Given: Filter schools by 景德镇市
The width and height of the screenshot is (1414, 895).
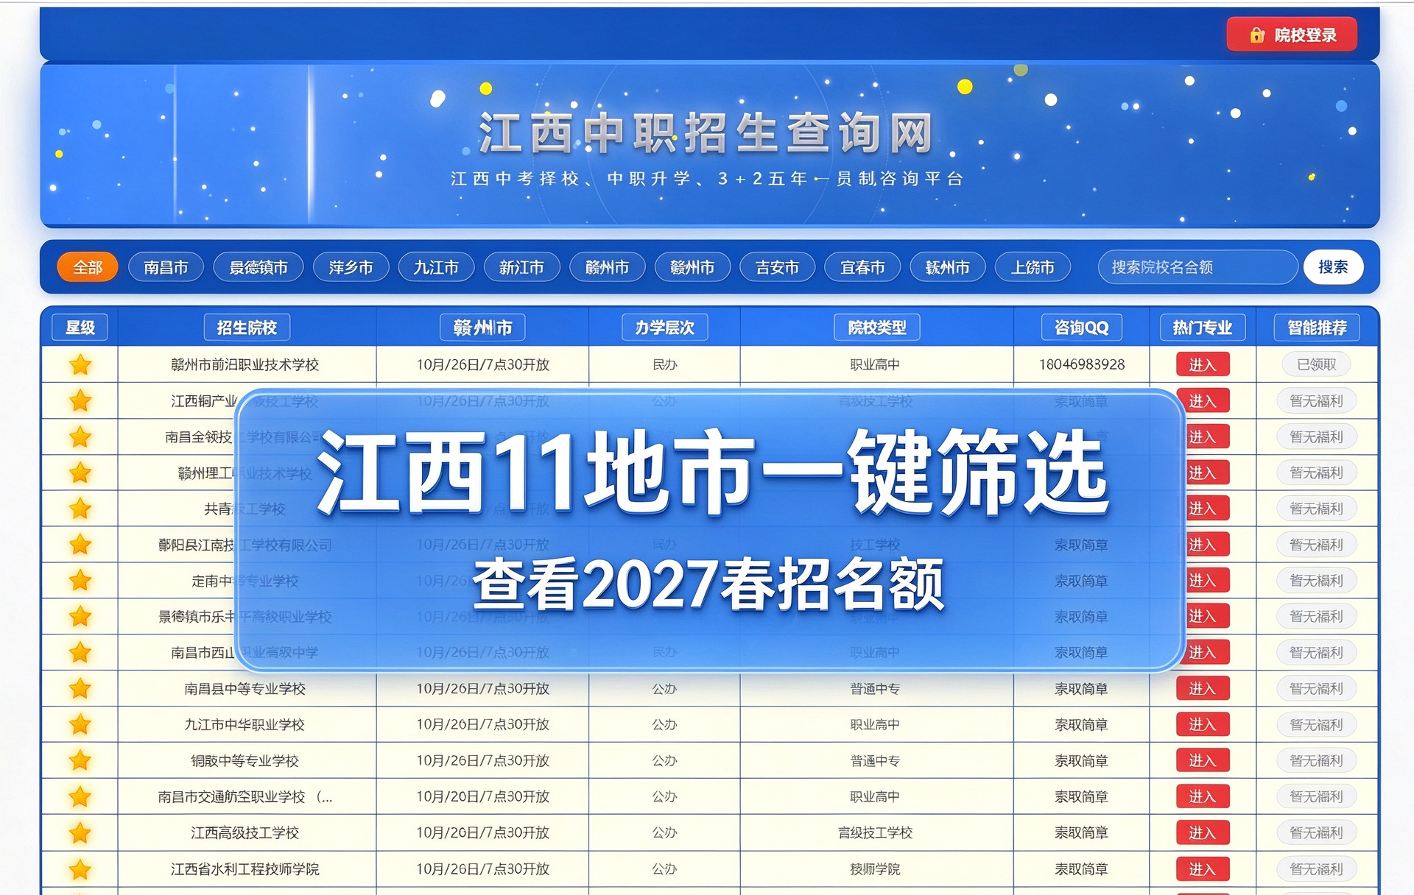Looking at the screenshot, I should pos(258,267).
